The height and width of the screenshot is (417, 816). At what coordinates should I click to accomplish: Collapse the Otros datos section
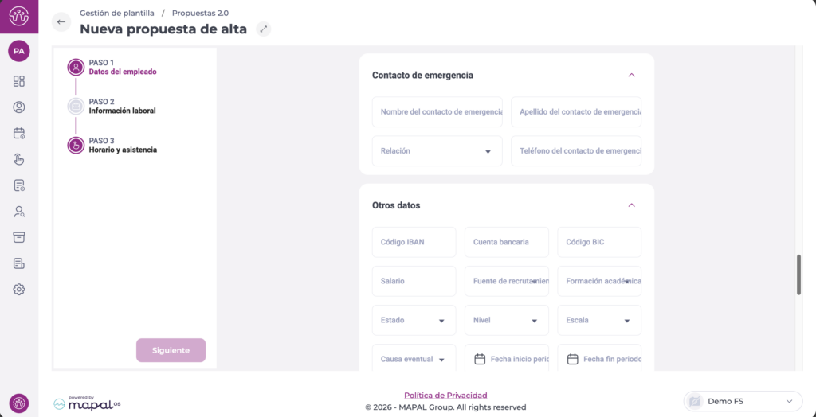pyautogui.click(x=631, y=205)
